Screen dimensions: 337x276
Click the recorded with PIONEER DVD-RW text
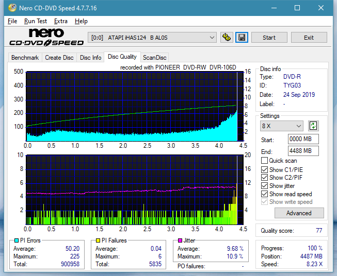click(178, 67)
